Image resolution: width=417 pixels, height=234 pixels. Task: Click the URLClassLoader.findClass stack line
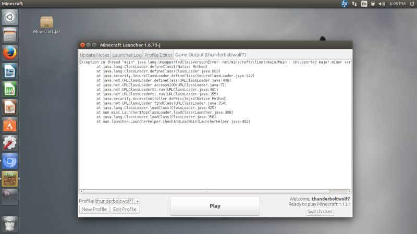click(x=162, y=103)
